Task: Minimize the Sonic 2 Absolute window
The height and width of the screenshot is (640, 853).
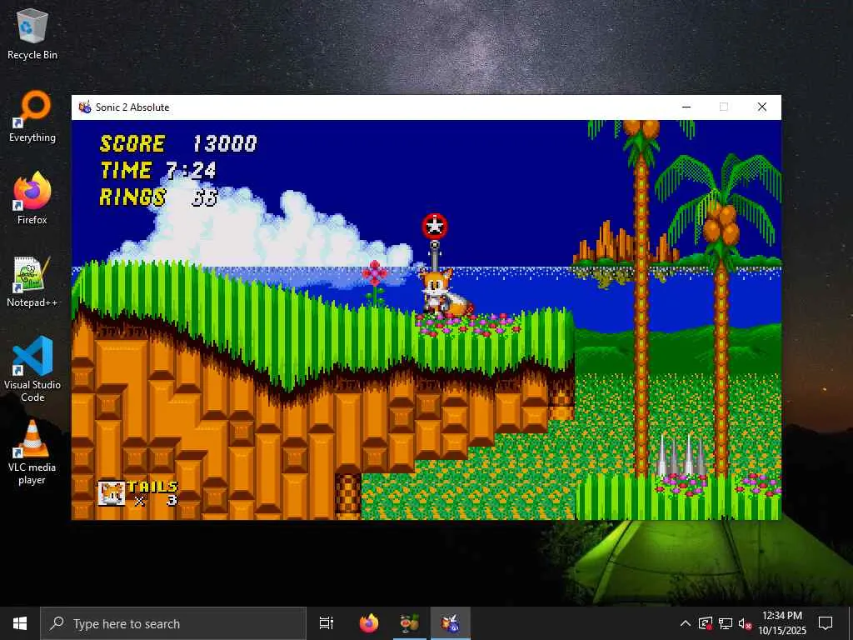Action: point(686,107)
